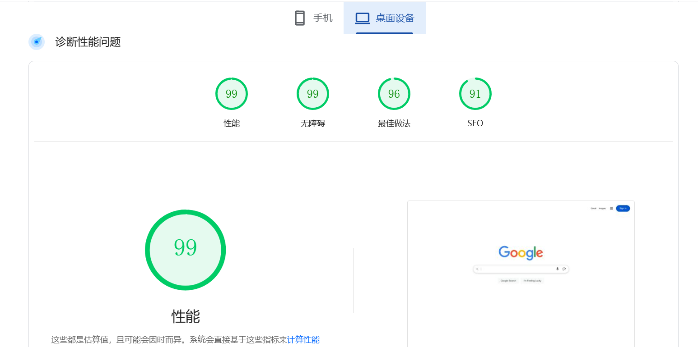
Task: Jump to 性能 score 99 gauge at top
Action: (232, 94)
